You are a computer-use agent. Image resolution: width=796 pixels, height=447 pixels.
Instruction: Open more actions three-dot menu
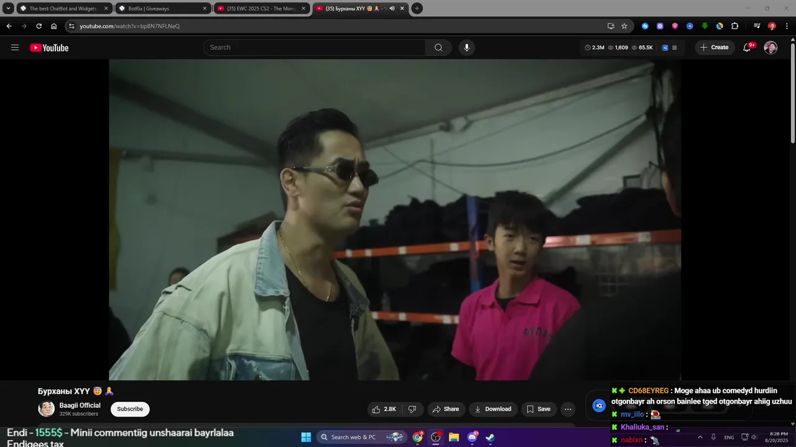coord(568,409)
